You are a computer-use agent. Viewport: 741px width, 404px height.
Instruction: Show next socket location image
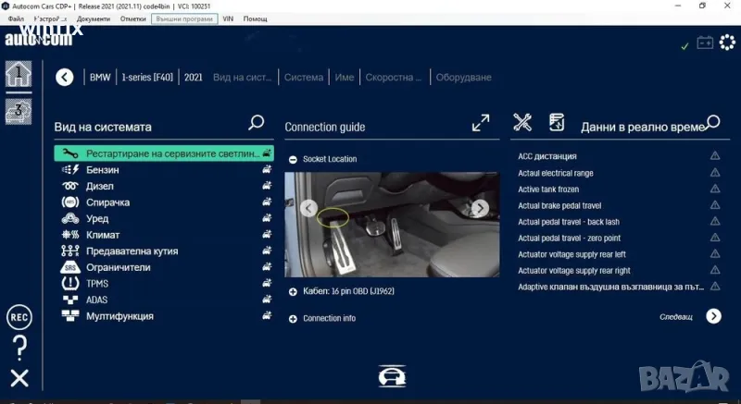pyautogui.click(x=480, y=208)
